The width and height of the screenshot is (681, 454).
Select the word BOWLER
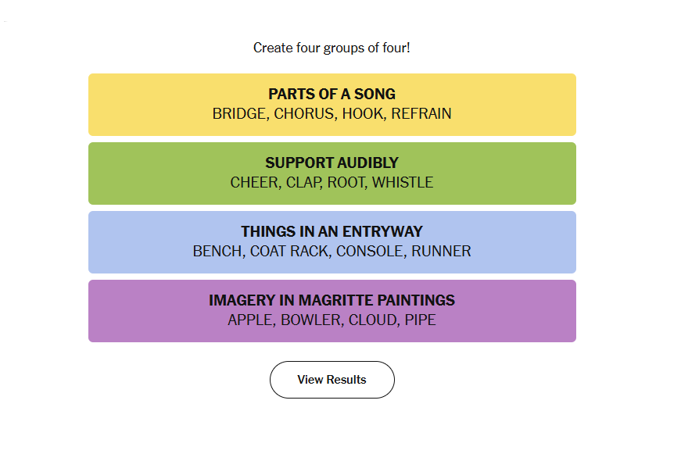point(312,320)
